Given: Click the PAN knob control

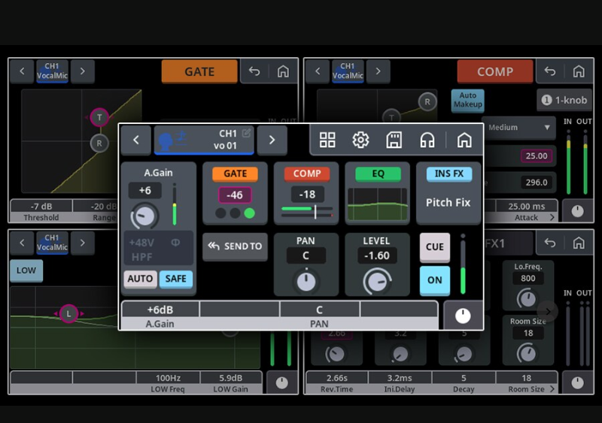Looking at the screenshot, I should (x=306, y=282).
